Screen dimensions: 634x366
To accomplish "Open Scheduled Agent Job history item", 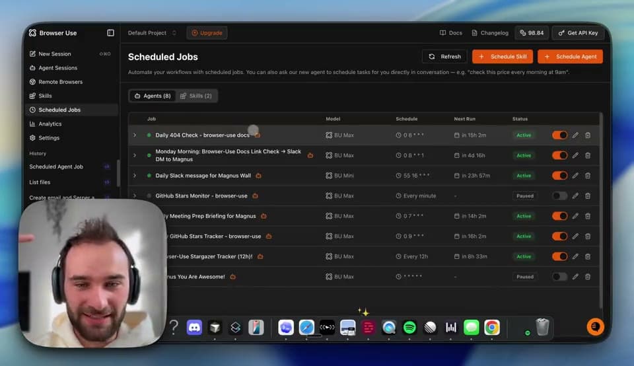I will (70, 166).
